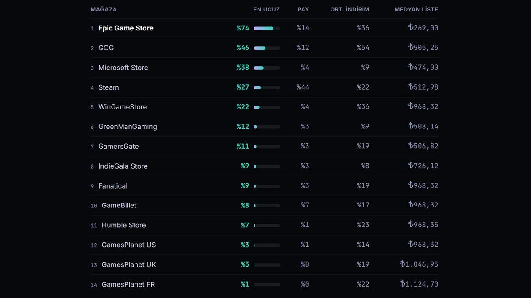Click the ₺512,98 median price

pyautogui.click(x=423, y=87)
